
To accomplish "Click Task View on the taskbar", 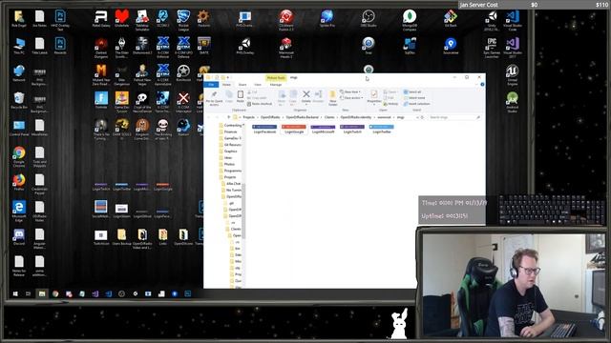I will pos(28,293).
